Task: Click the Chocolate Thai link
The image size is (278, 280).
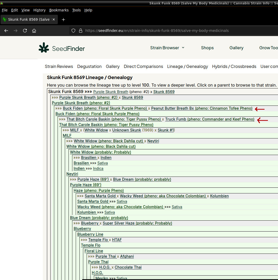Action: (x=128, y=267)
